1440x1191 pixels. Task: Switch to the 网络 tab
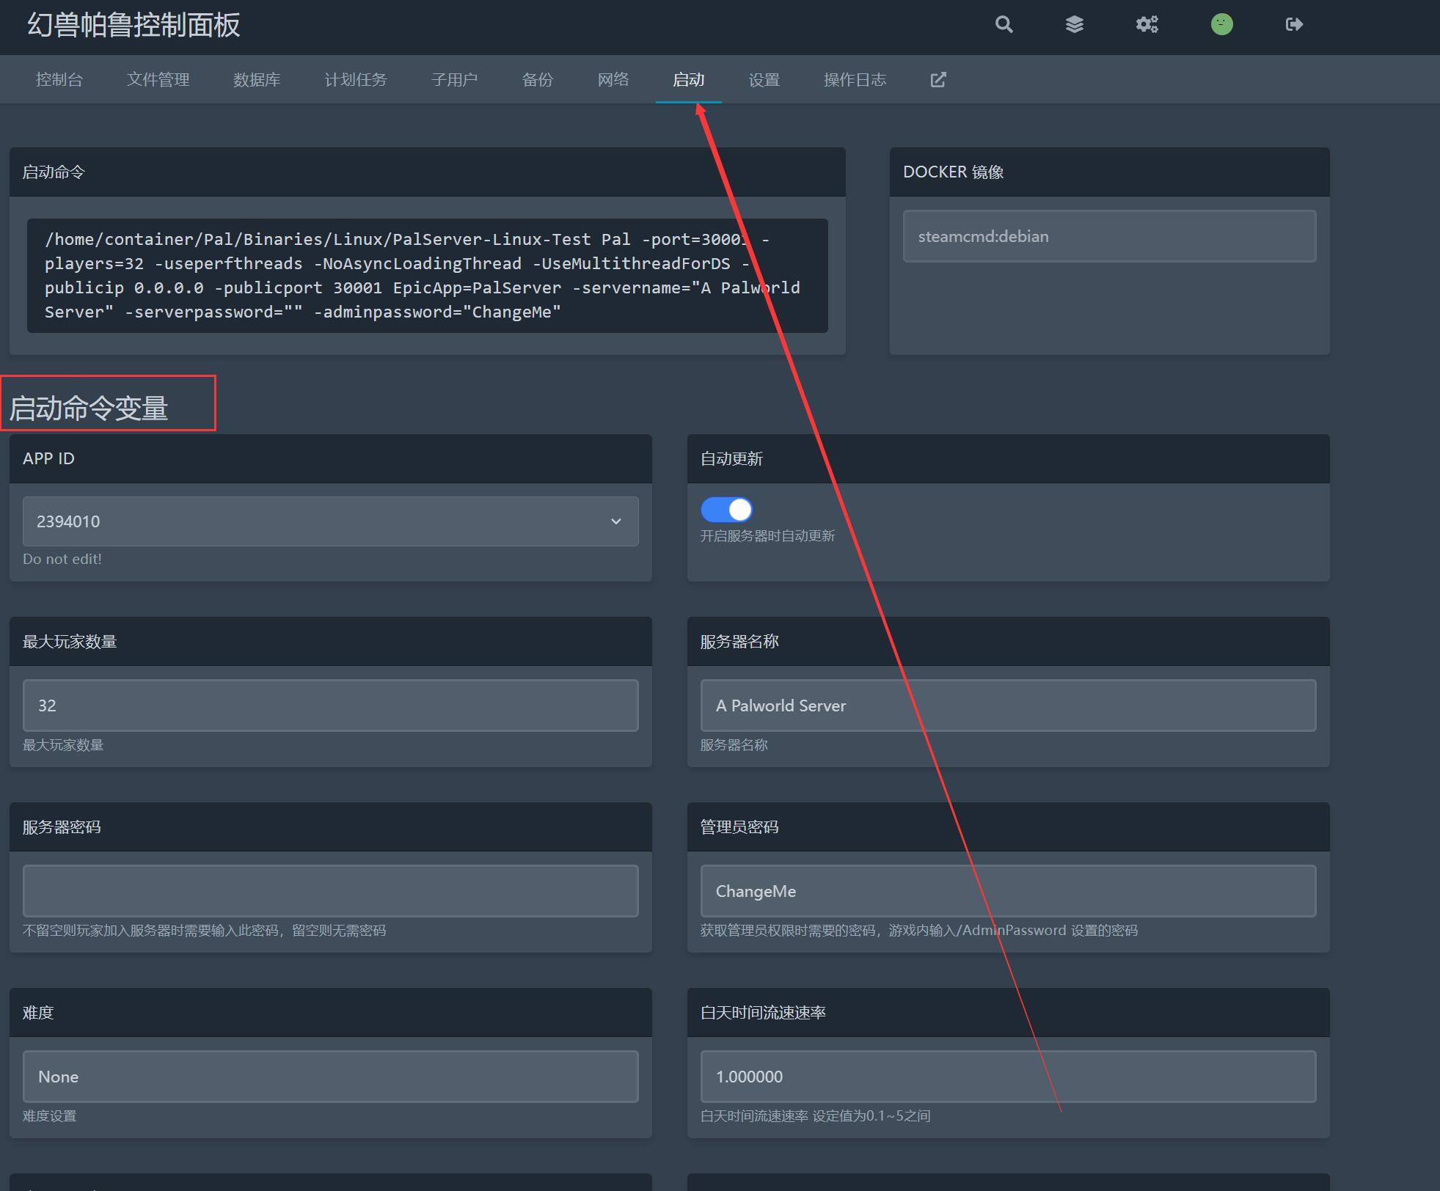coord(613,79)
